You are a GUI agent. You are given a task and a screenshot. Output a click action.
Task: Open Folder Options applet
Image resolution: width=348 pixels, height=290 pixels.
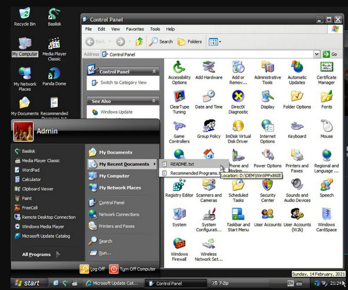(x=297, y=100)
